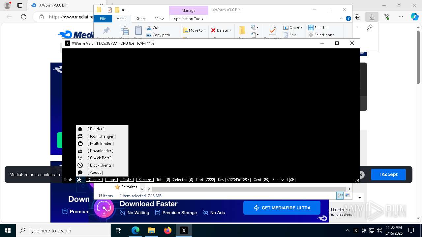Image resolution: width=422 pixels, height=237 pixels.
Task: Open the volume icon in system tray
Action: tap(379, 230)
